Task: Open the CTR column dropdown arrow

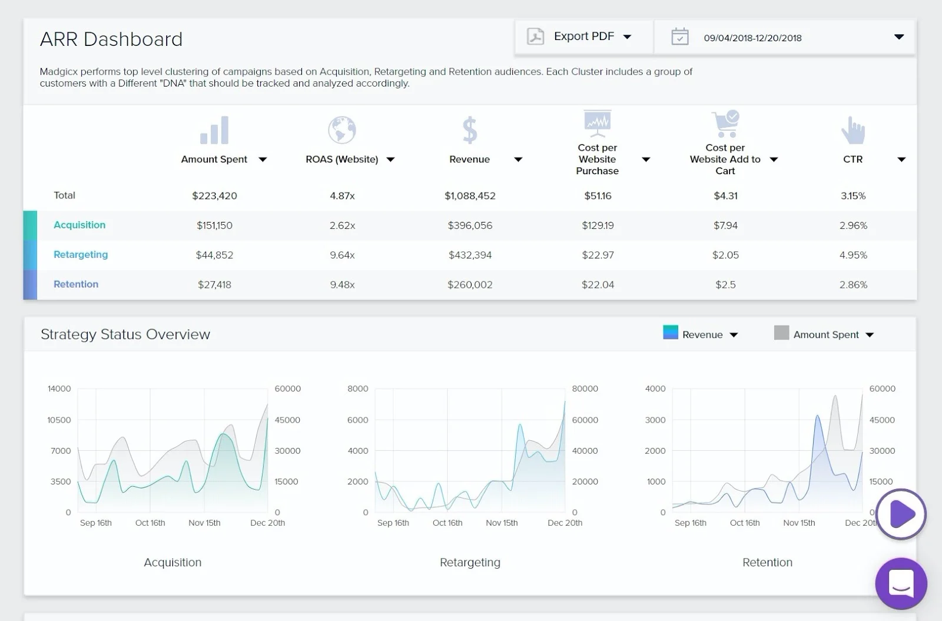Action: coord(901,160)
